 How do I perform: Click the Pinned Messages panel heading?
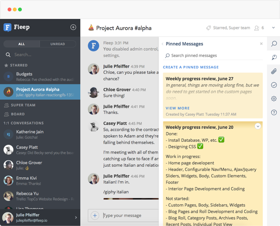point(184,44)
